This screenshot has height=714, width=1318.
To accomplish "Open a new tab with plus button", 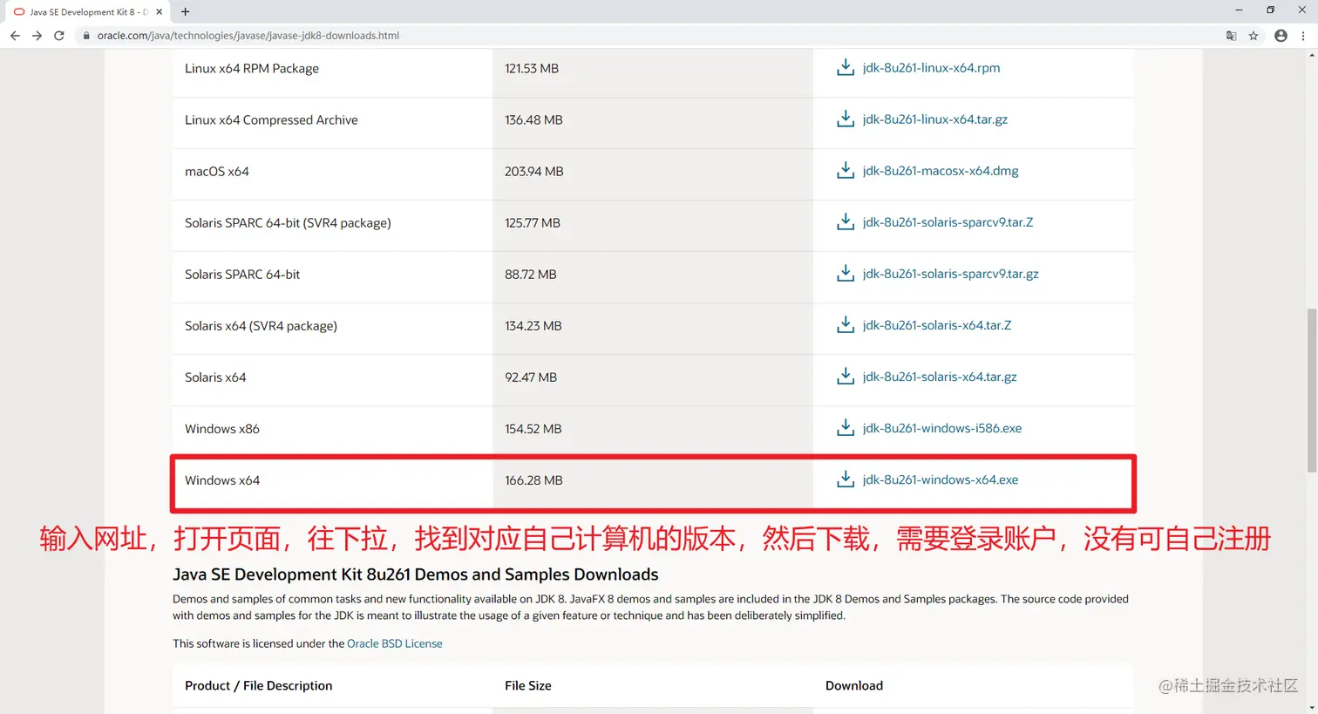I will 185,11.
